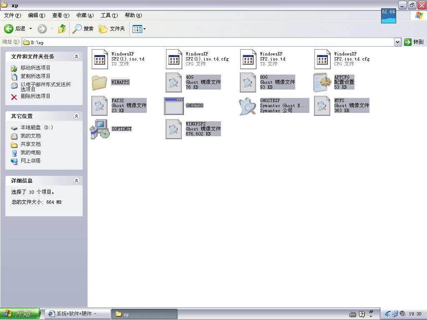The image size is (427, 320).
Task: Click the round tray icon beside the clock
Action: (x=402, y=314)
